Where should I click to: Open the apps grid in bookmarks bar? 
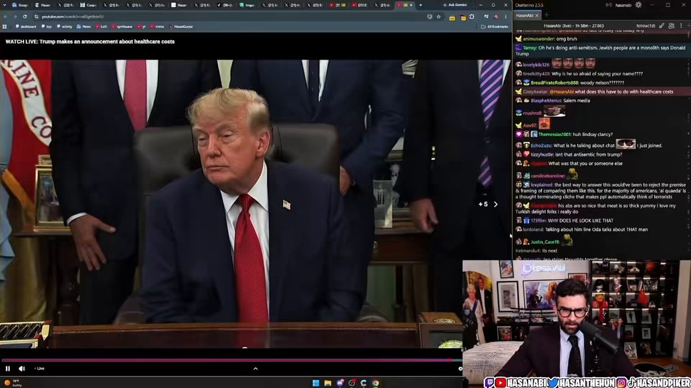[5, 26]
